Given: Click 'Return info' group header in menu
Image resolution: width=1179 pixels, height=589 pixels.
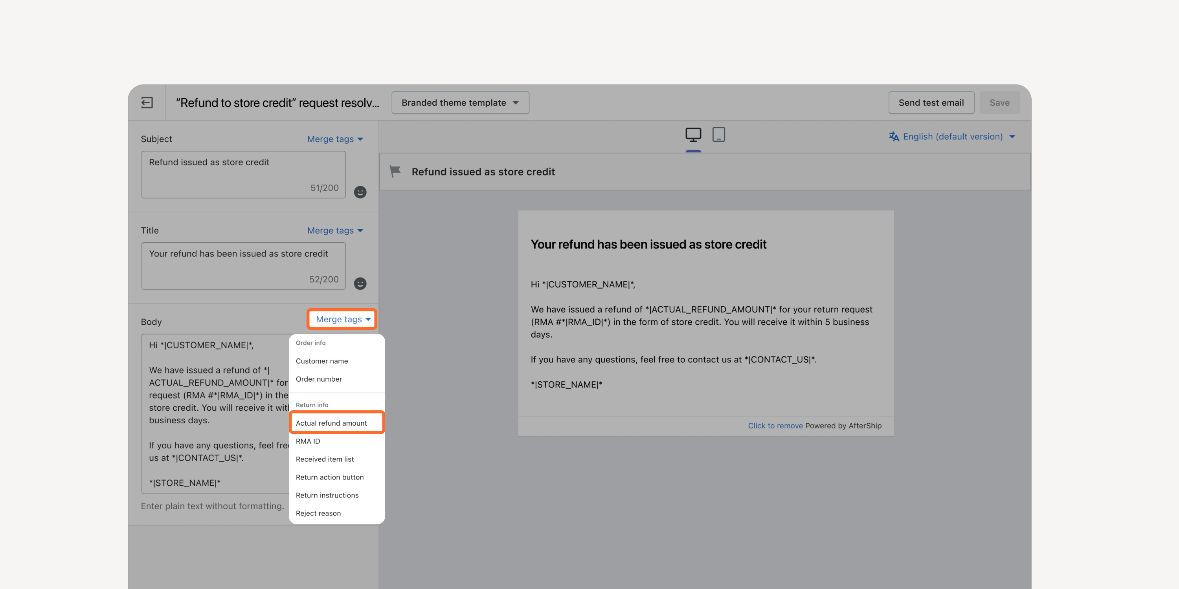Looking at the screenshot, I should (312, 405).
